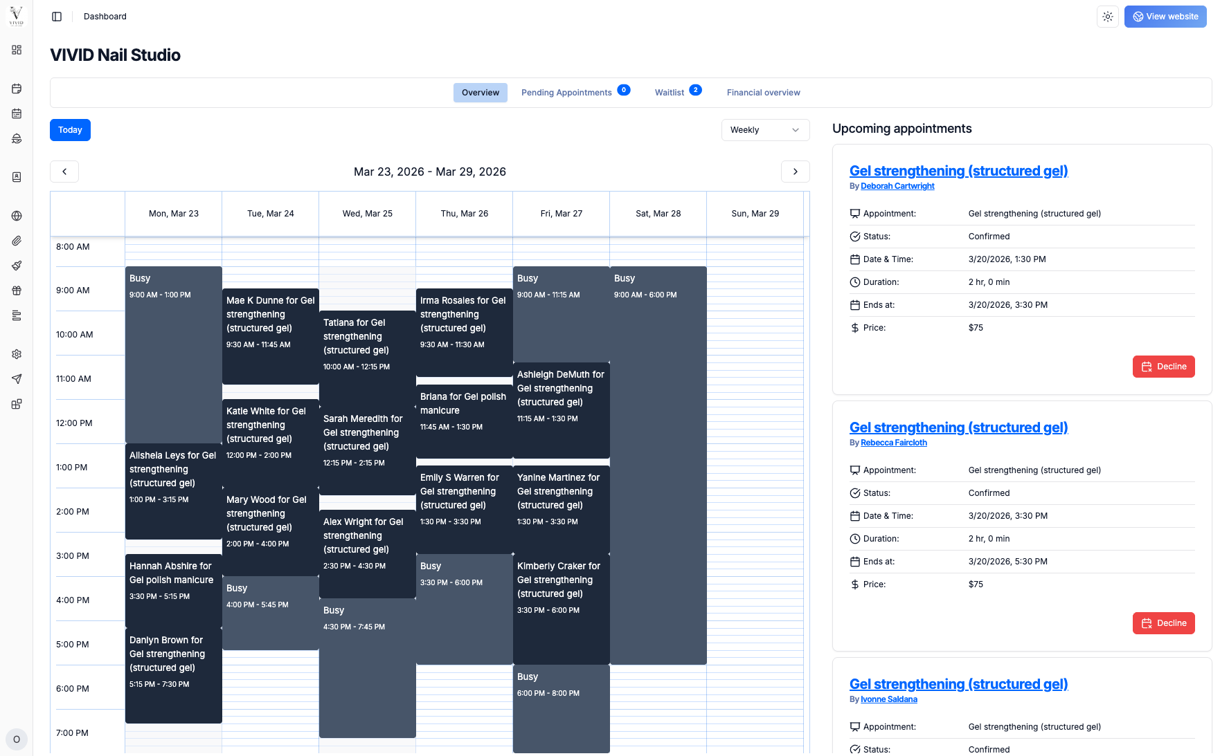Click Friday's Busy block 6:00 PM - 8:00 PM
Viewport: 1229px width, 756px height.
562,709
